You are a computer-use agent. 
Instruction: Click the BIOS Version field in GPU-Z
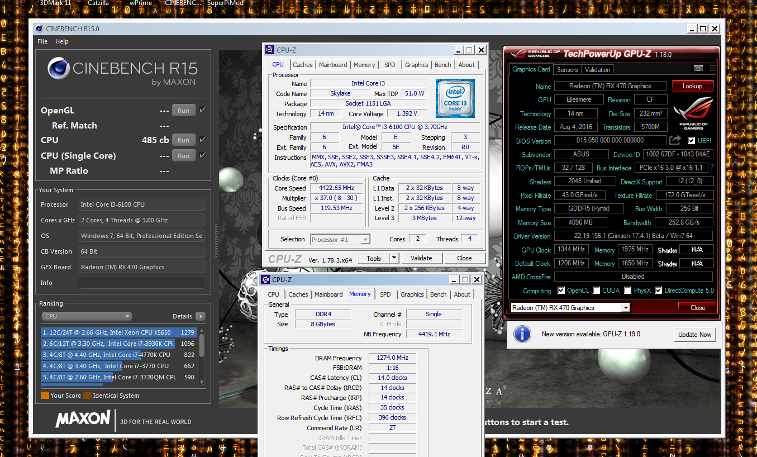(x=610, y=141)
